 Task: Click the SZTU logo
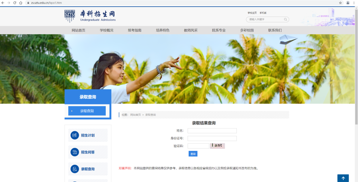(x=70, y=16)
